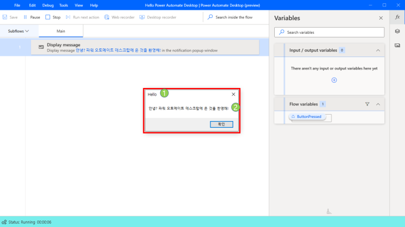Image resolution: width=405 pixels, height=227 pixels.
Task: Maximize the Power Automate Desktop window
Action: pos(384,5)
